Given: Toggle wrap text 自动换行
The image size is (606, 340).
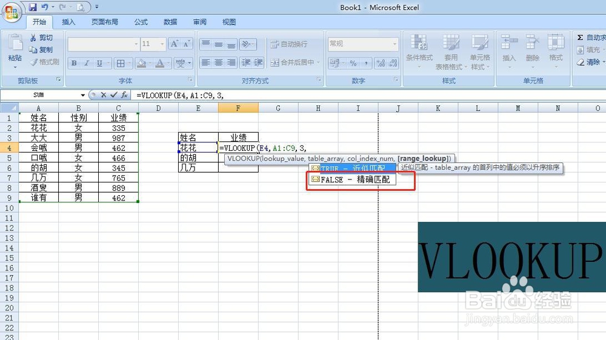Looking at the screenshot, I should pyautogui.click(x=289, y=44).
